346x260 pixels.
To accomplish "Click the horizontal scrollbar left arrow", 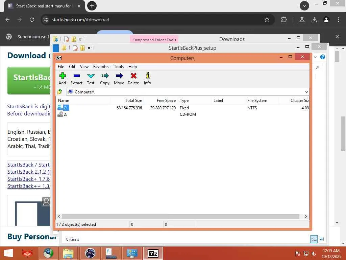I will [59, 216].
